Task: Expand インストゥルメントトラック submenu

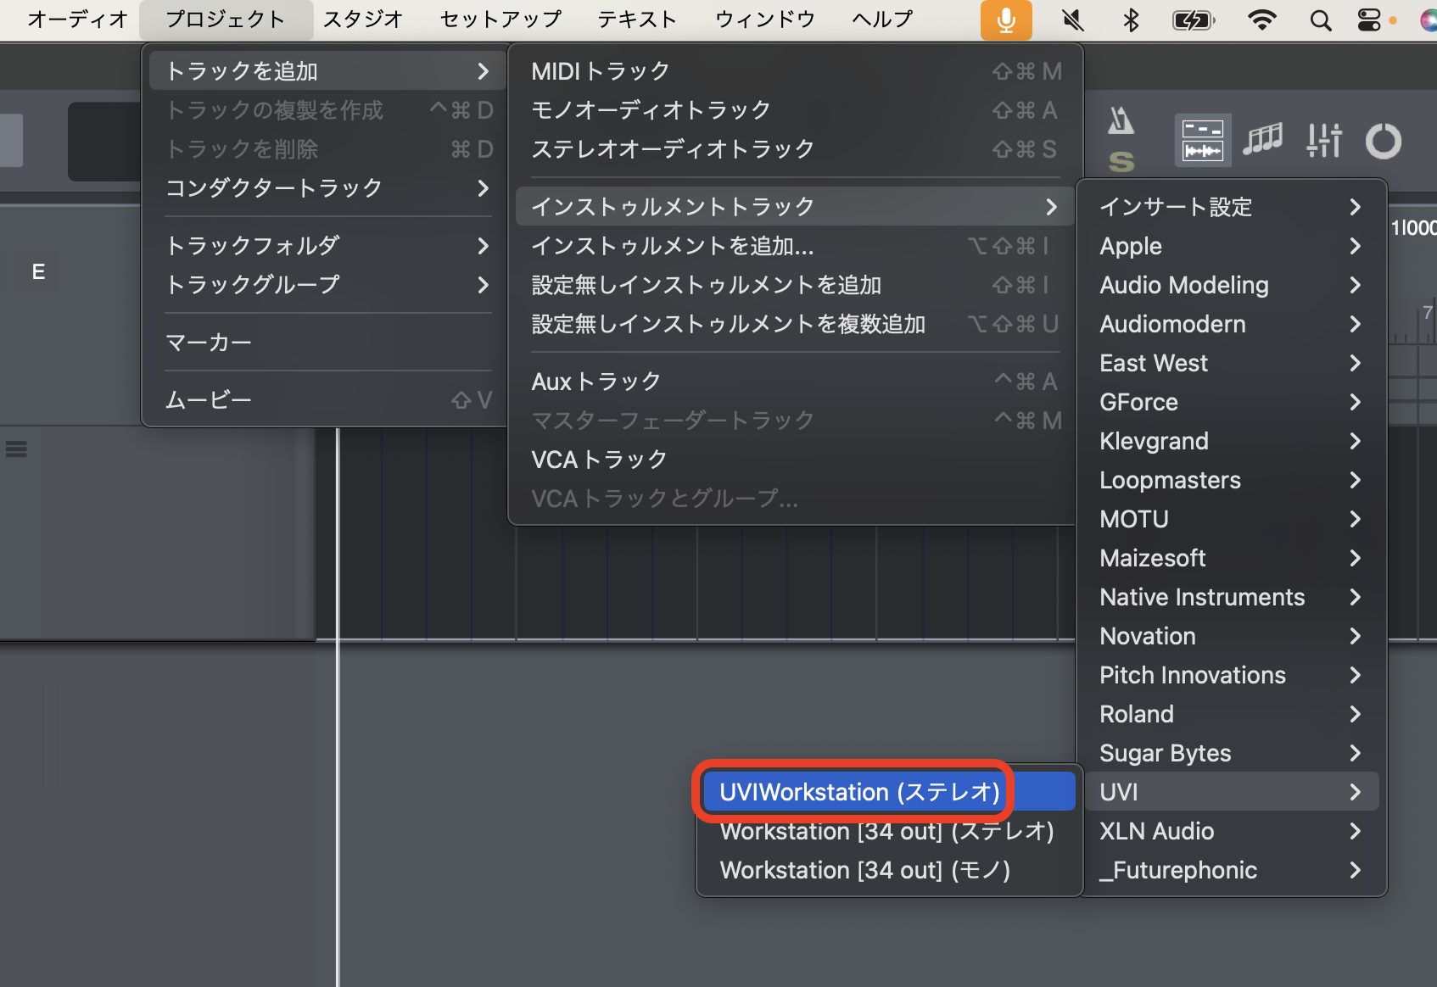Action: (796, 207)
